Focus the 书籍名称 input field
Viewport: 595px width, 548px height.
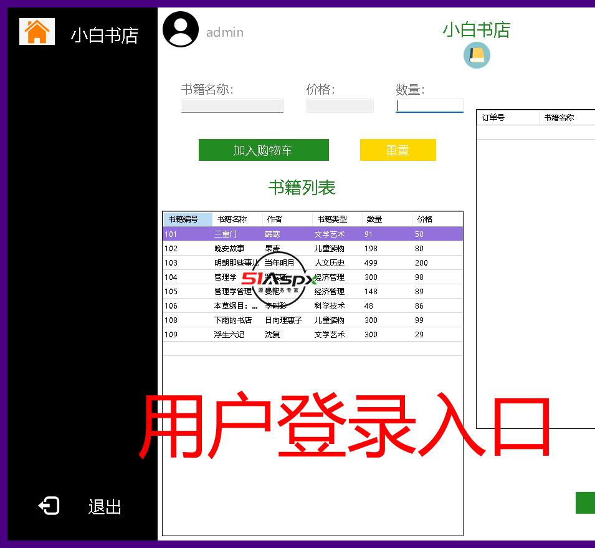(x=232, y=105)
